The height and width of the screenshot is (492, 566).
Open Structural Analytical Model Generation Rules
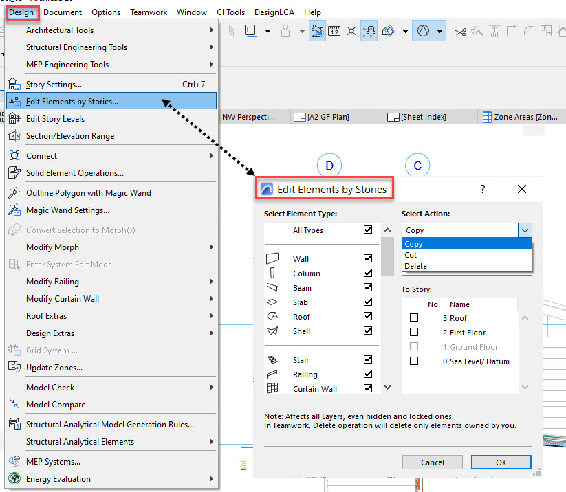111,425
